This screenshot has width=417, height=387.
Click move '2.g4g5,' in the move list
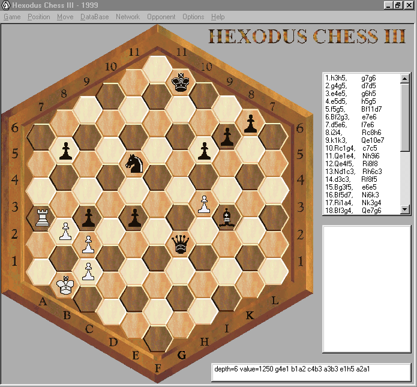click(x=336, y=86)
